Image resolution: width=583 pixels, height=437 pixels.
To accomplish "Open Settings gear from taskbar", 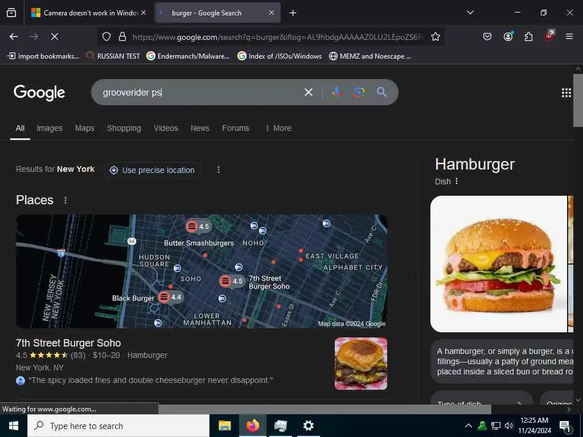I will 308,426.
